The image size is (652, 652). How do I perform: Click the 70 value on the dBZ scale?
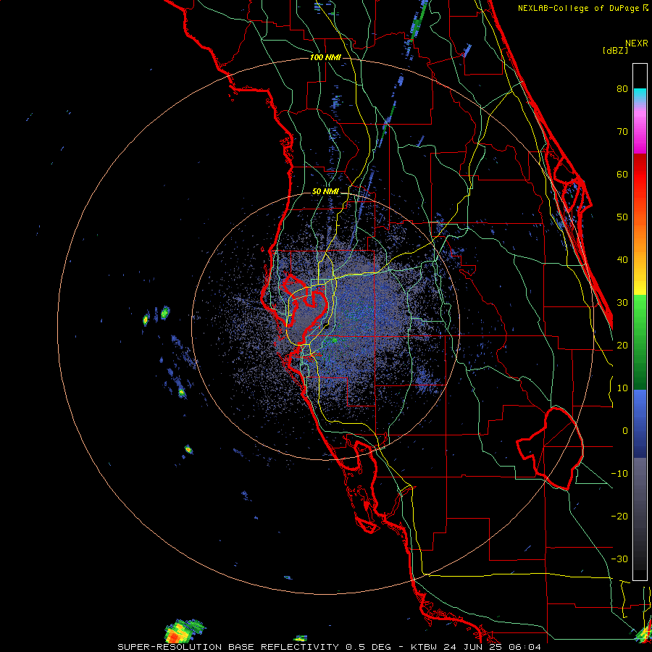click(622, 131)
